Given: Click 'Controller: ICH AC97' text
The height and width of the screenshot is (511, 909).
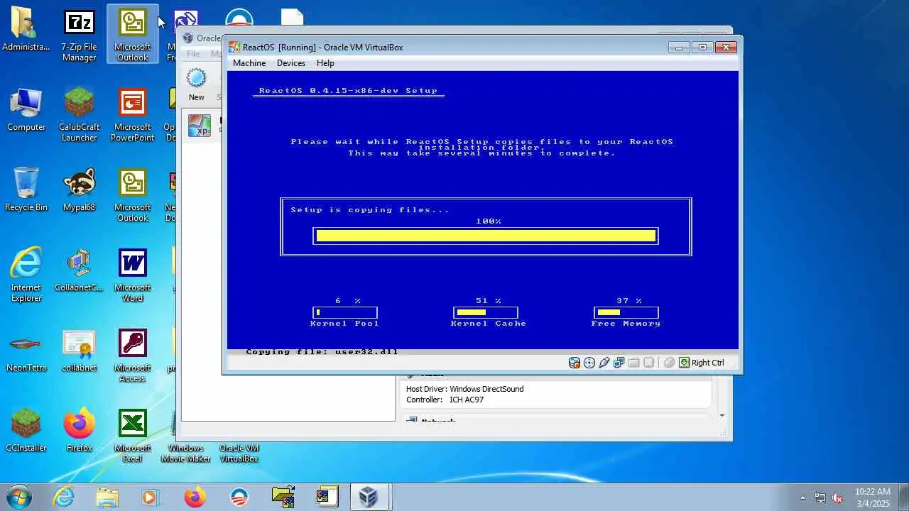Looking at the screenshot, I should click(445, 400).
